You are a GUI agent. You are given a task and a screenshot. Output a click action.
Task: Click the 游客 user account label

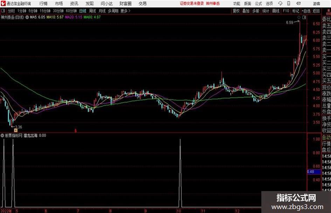316,3
